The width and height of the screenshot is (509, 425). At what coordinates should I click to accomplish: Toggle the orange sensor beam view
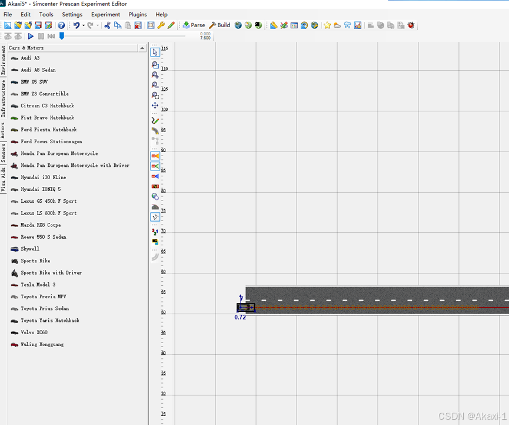coord(155,156)
